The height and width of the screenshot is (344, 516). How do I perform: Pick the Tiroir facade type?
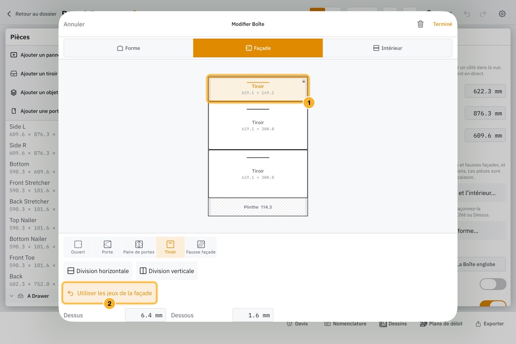170,247
